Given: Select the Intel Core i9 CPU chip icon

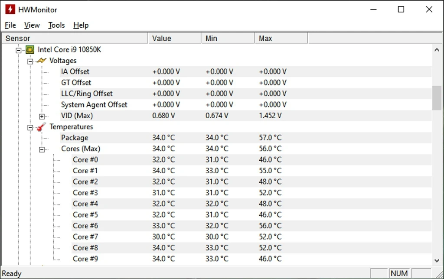Looking at the screenshot, I should [x=30, y=50].
